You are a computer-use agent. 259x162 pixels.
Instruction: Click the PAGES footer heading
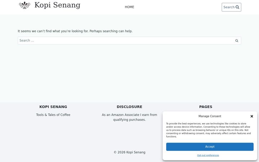pyautogui.click(x=206, y=107)
